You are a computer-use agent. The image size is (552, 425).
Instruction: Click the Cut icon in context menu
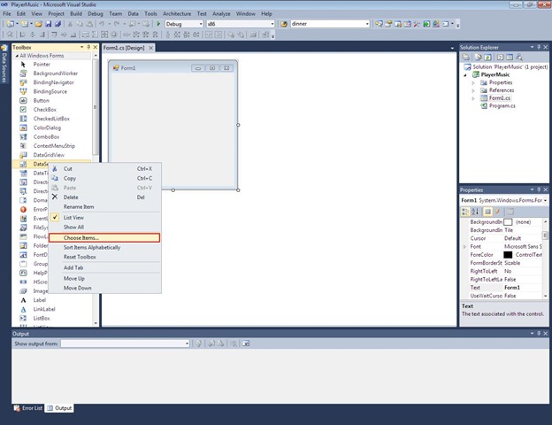[55, 168]
